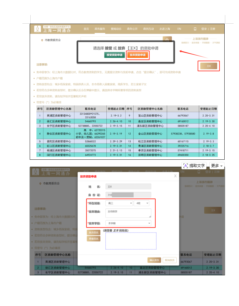Open the 4班 class dropdown
The width and height of the screenshot is (239, 306).
[142, 203]
